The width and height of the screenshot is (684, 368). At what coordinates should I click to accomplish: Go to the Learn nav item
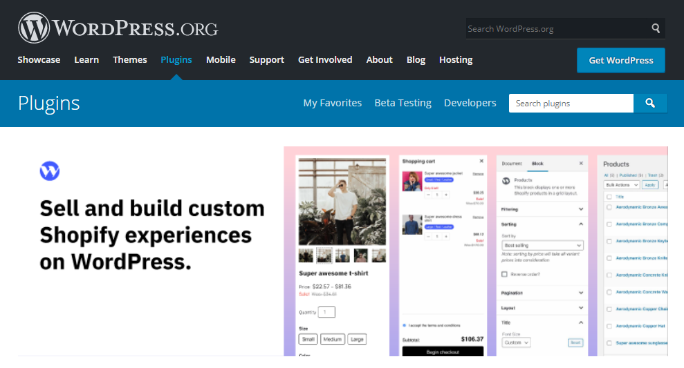tap(86, 59)
